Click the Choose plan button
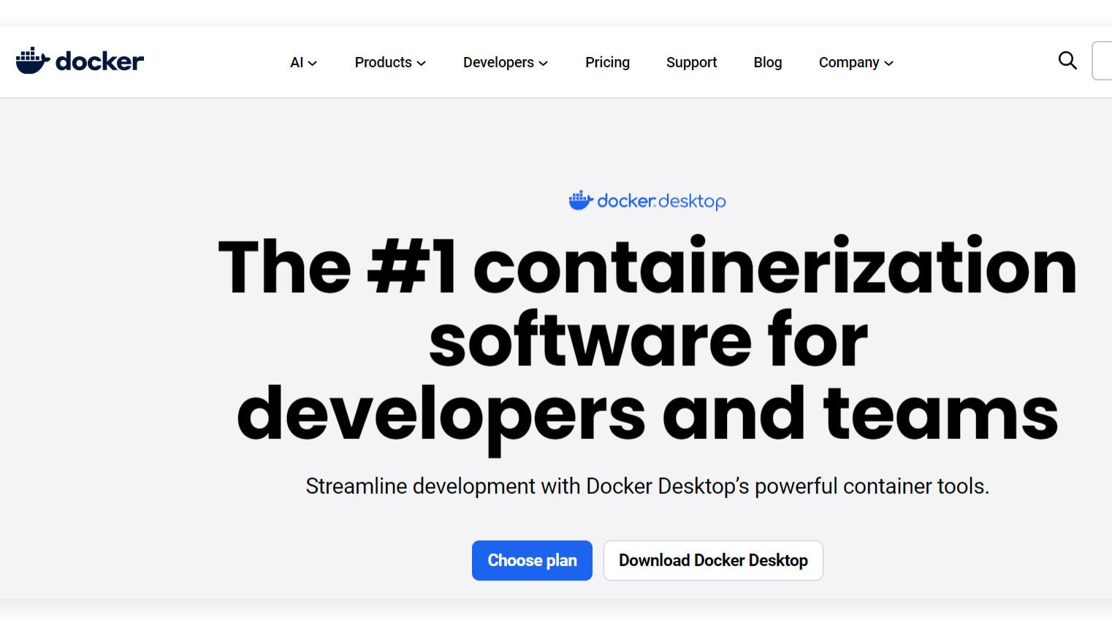This screenshot has width=1112, height=626. (x=532, y=560)
